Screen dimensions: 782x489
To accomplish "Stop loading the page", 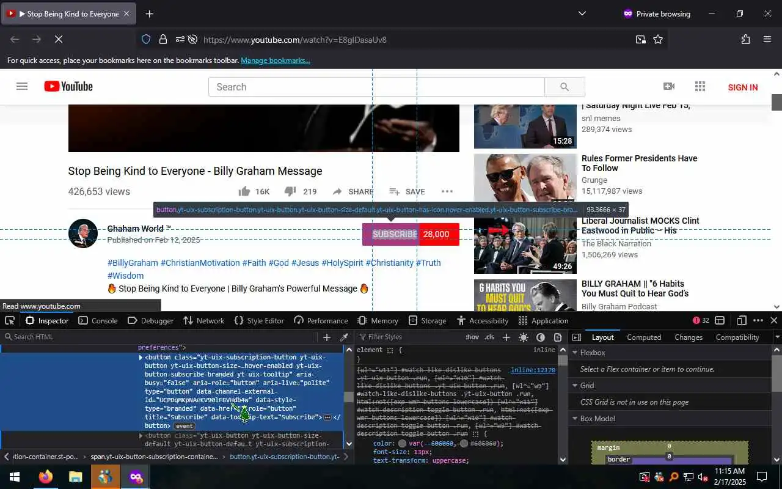I will click(x=58, y=39).
